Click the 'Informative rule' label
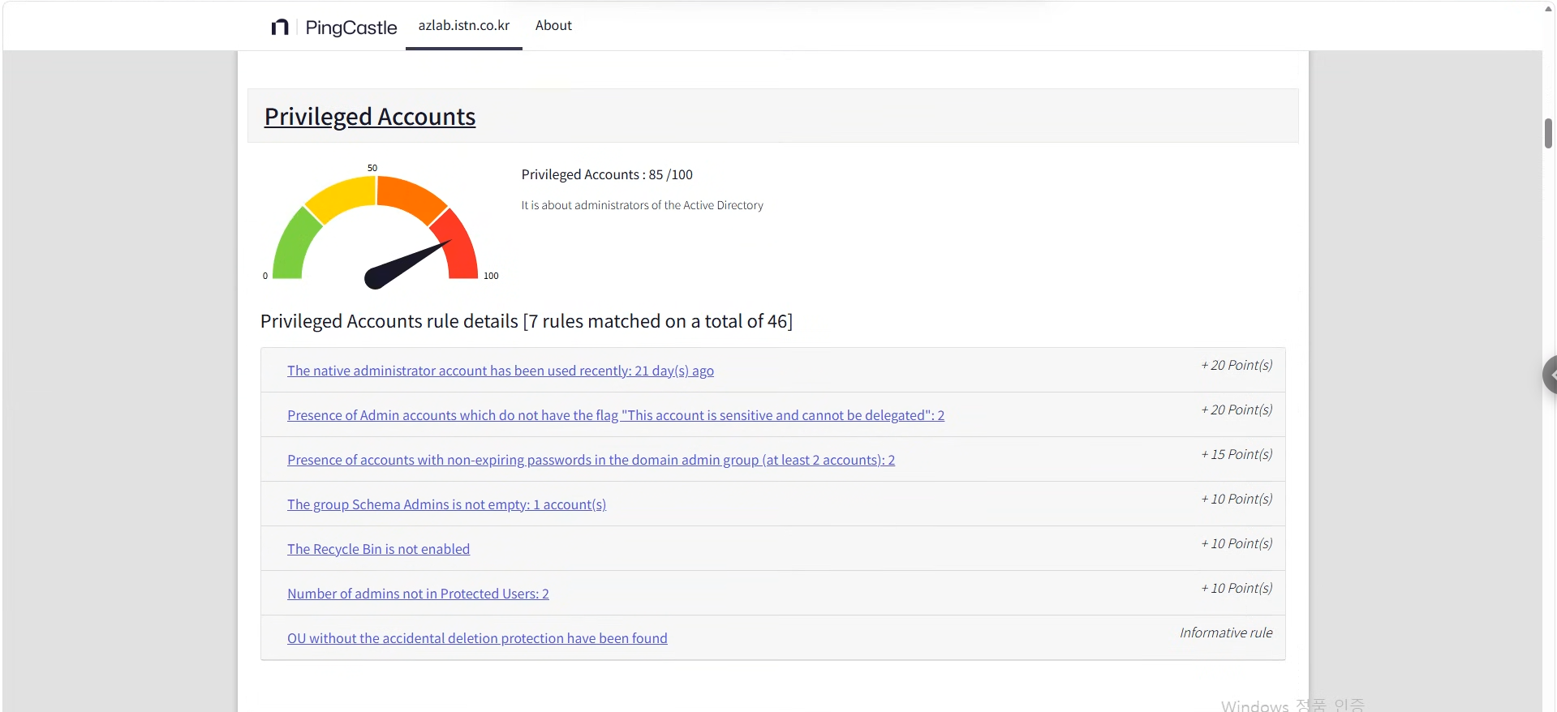Image resolution: width=1557 pixels, height=712 pixels. tap(1226, 633)
